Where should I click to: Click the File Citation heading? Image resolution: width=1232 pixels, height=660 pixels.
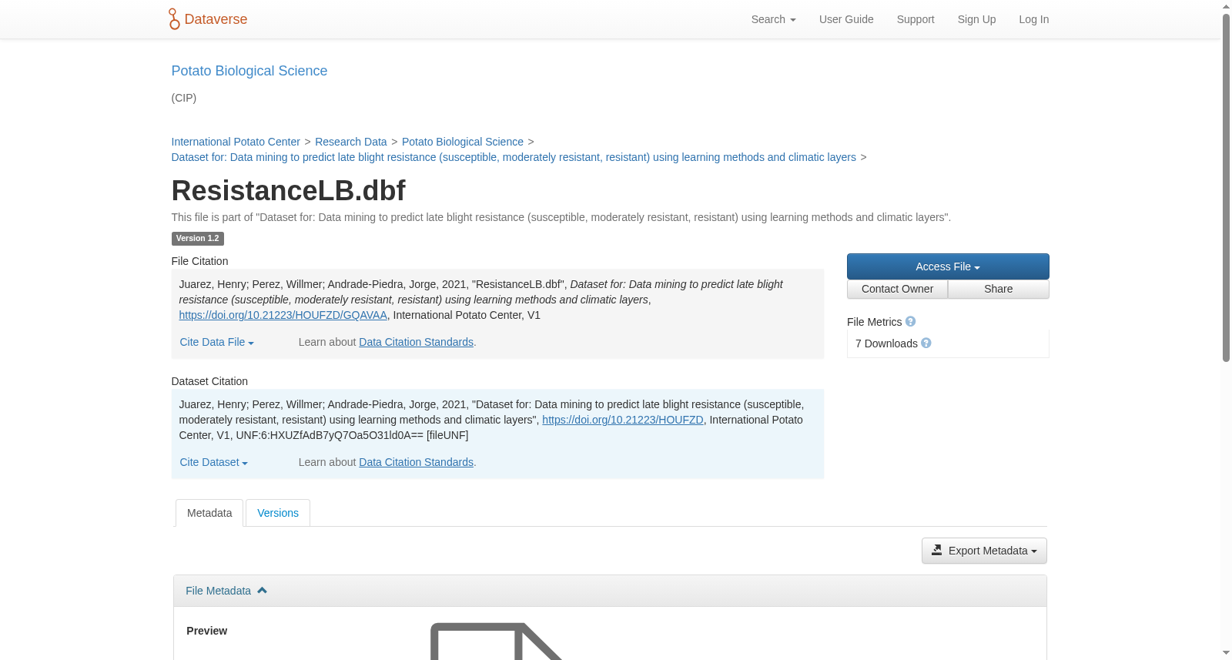pyautogui.click(x=199, y=261)
